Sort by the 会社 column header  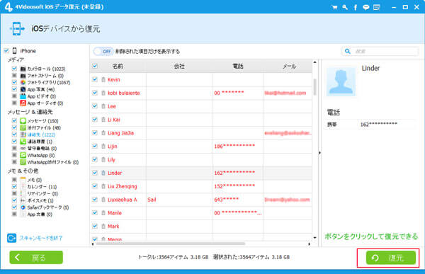[x=179, y=66]
